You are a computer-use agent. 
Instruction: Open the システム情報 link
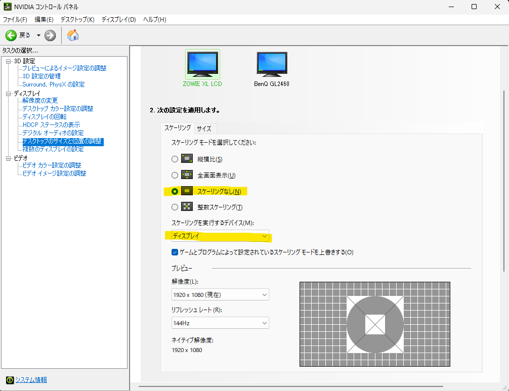[31, 380]
